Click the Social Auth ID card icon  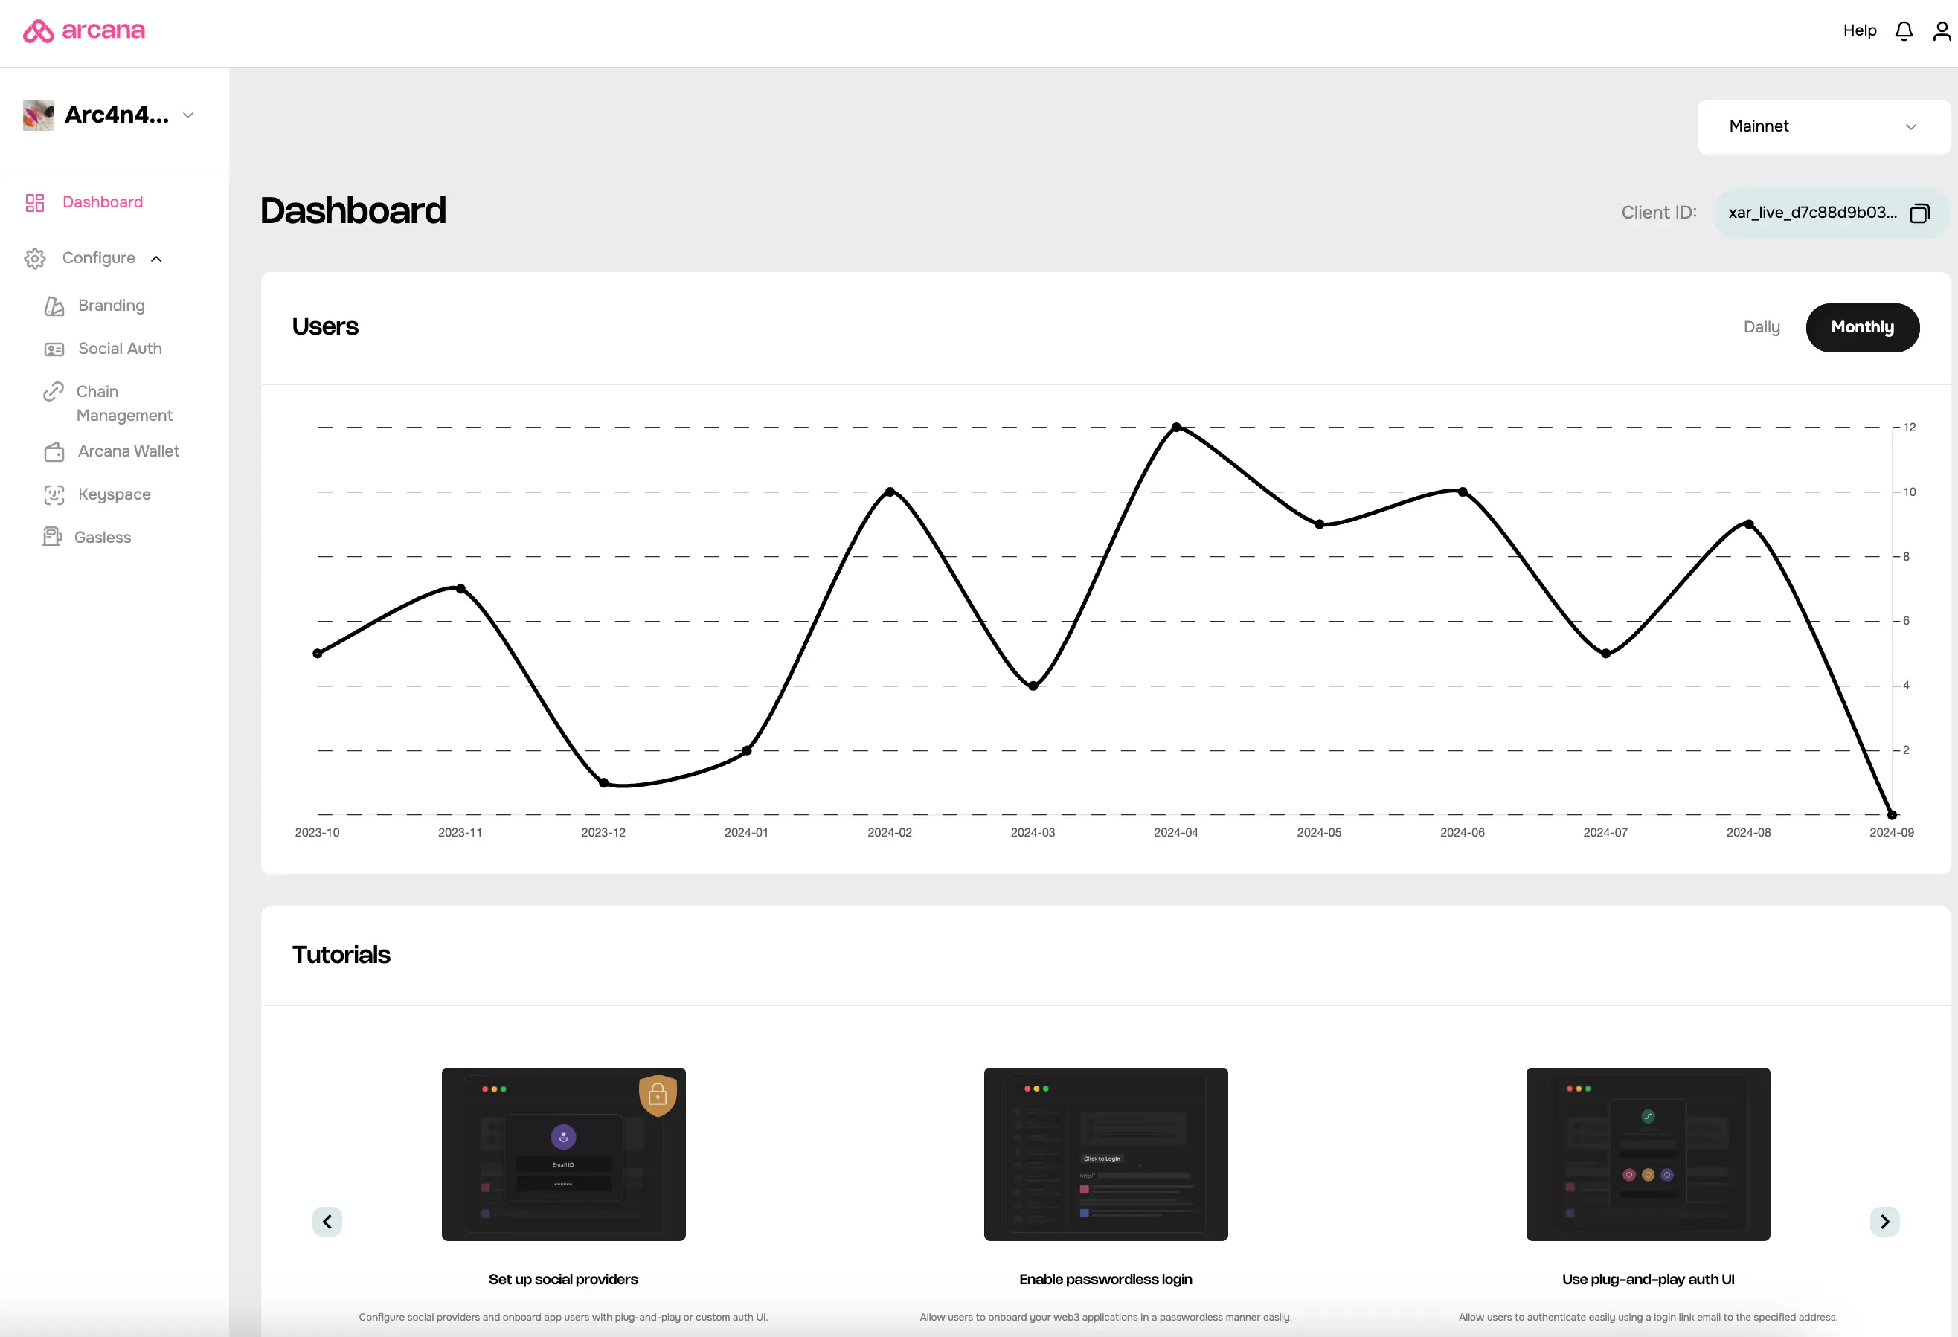point(54,349)
